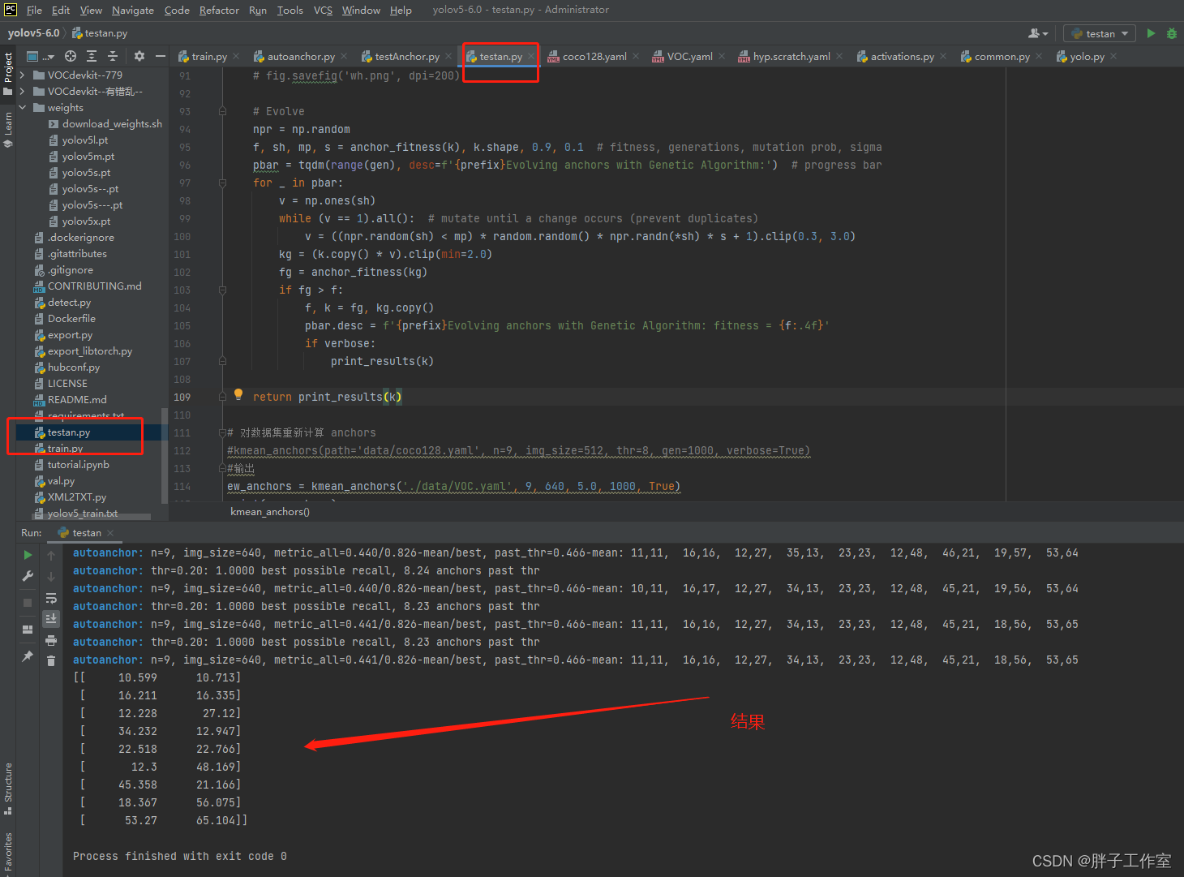This screenshot has width=1184, height=877.
Task: Print the console output
Action: (51, 640)
